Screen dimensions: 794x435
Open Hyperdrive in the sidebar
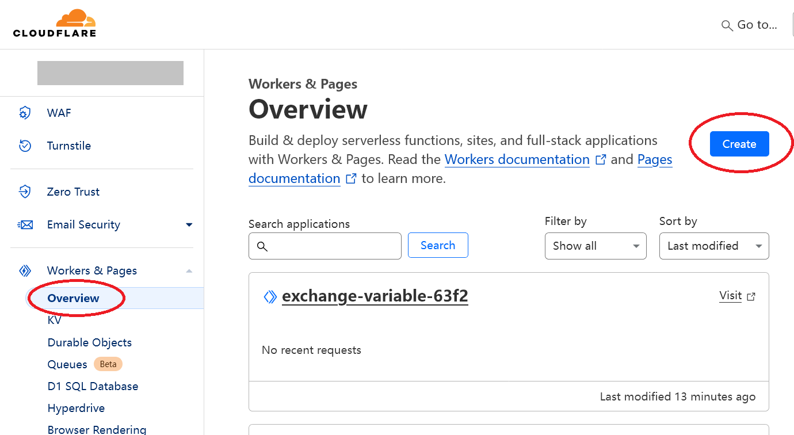point(76,408)
